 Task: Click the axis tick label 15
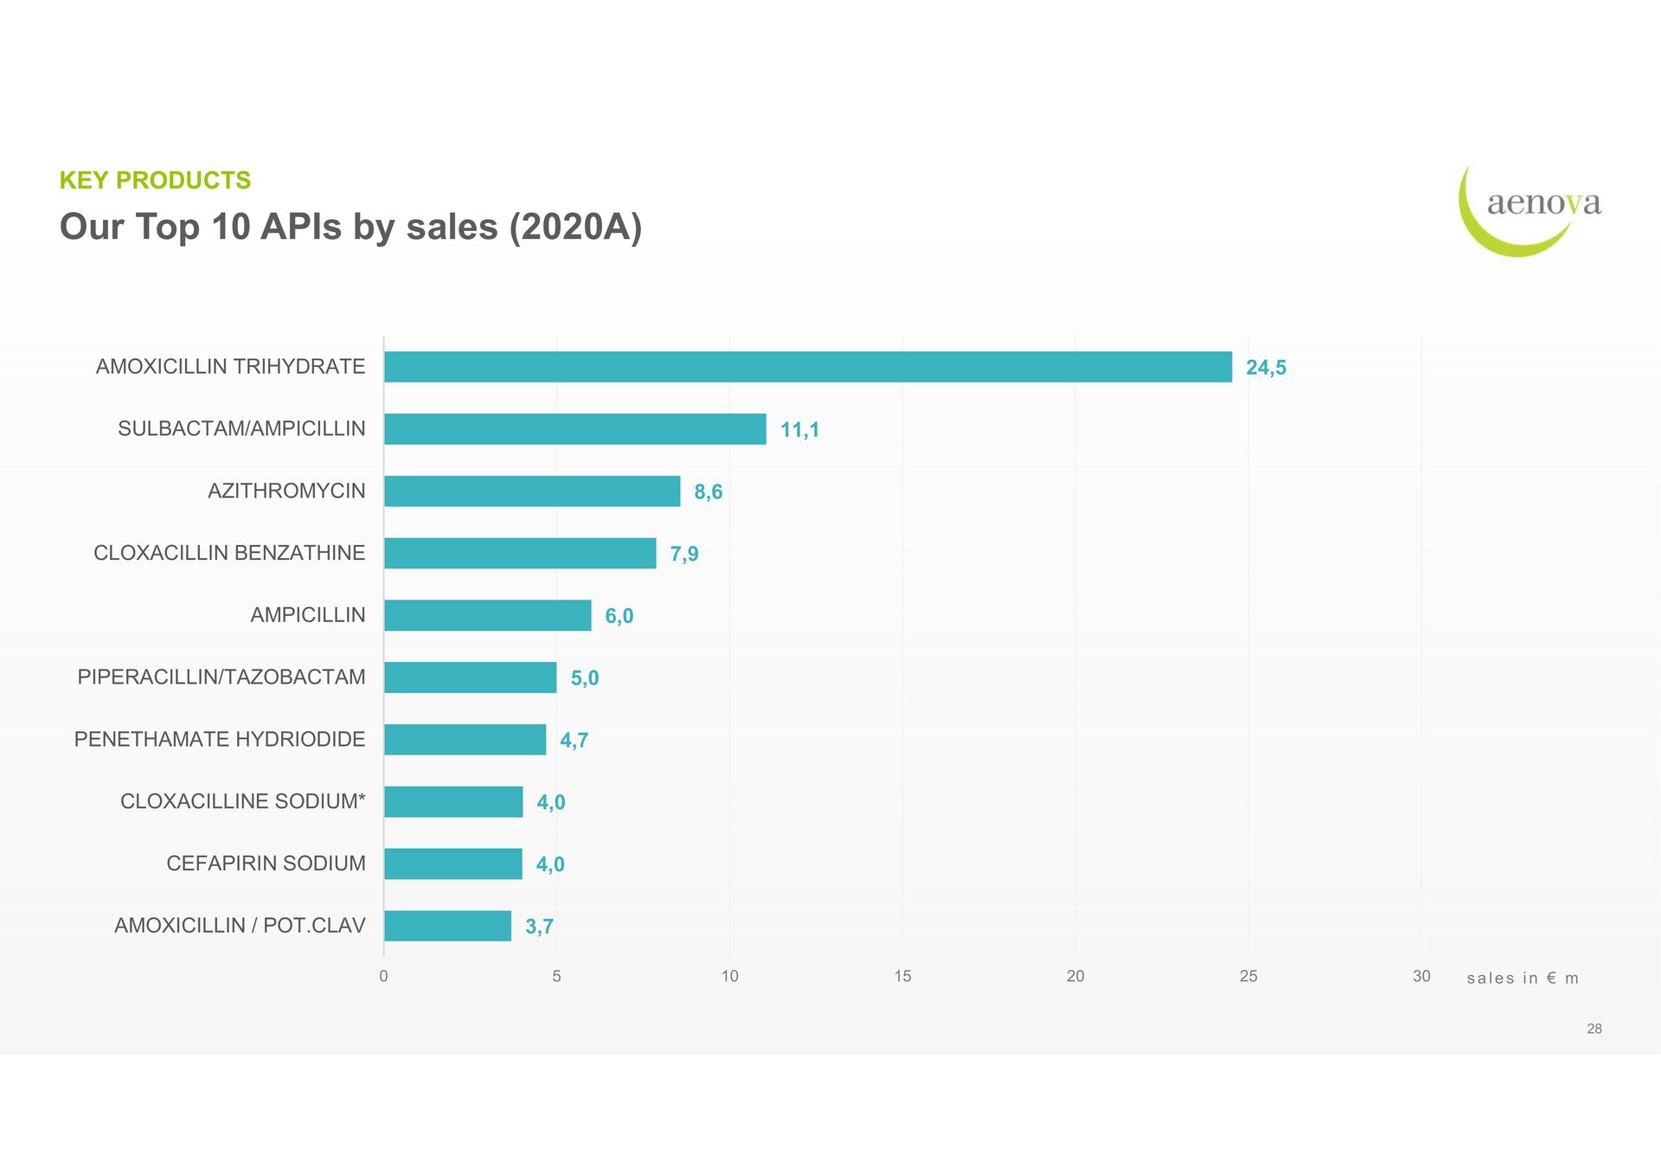[x=902, y=977]
